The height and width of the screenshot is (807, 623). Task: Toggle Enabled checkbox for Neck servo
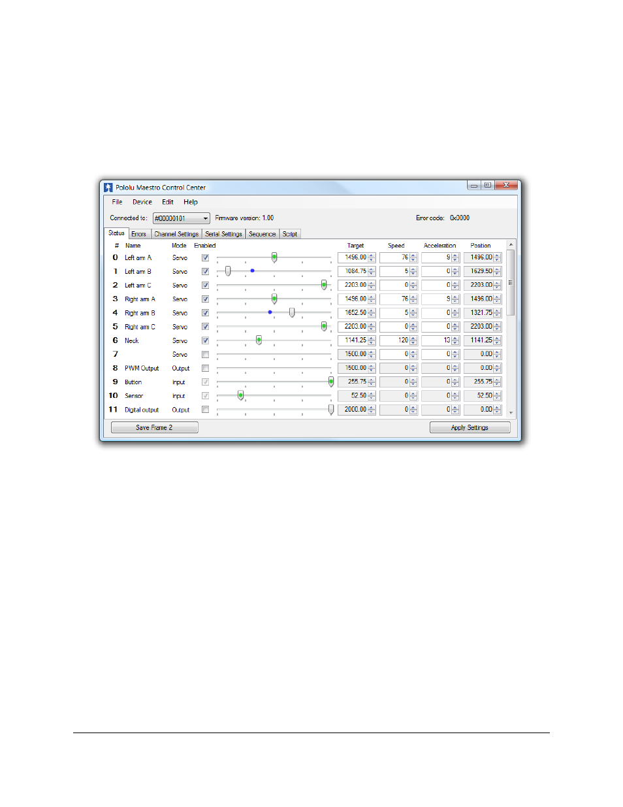coord(205,340)
